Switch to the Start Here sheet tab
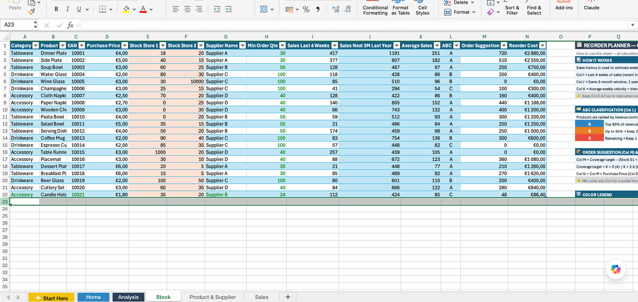 (51, 298)
